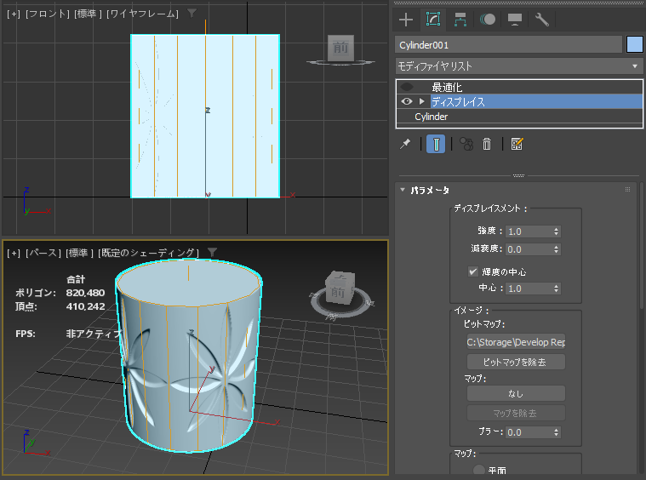The height and width of the screenshot is (480, 646).
Task: Open perspective viewport [+] menu
Action: pos(13,253)
